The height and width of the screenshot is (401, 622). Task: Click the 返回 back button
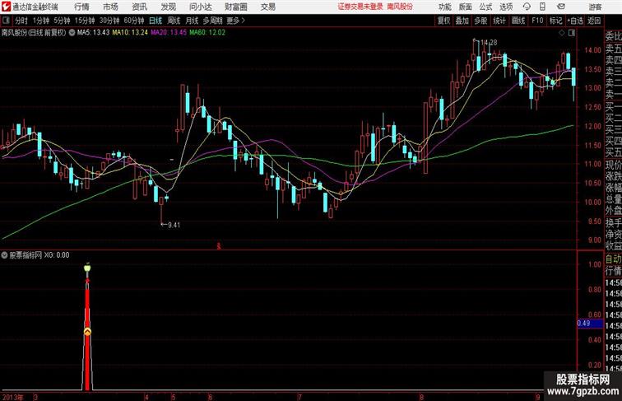[594, 21]
